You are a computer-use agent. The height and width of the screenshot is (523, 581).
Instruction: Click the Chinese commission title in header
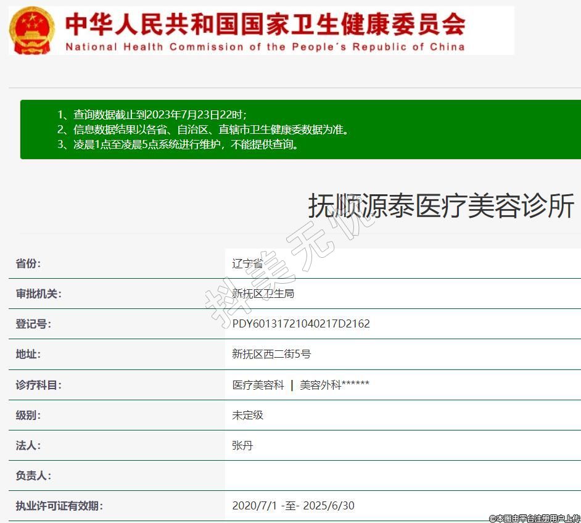click(x=265, y=24)
